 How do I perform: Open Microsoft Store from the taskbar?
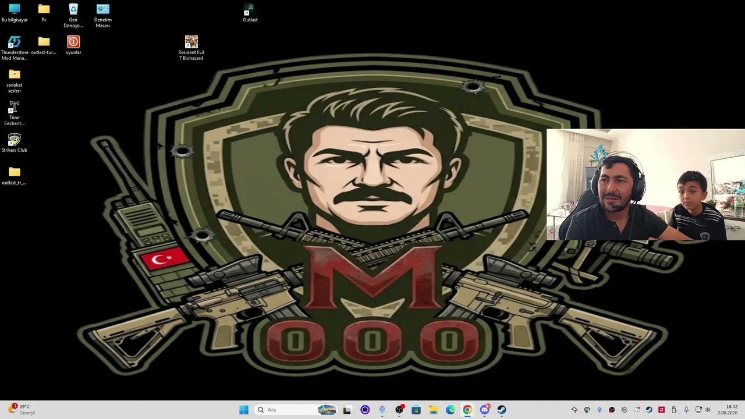(x=416, y=410)
